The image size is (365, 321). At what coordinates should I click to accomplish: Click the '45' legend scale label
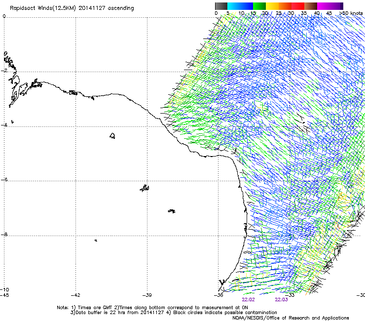pyautogui.click(x=329, y=13)
